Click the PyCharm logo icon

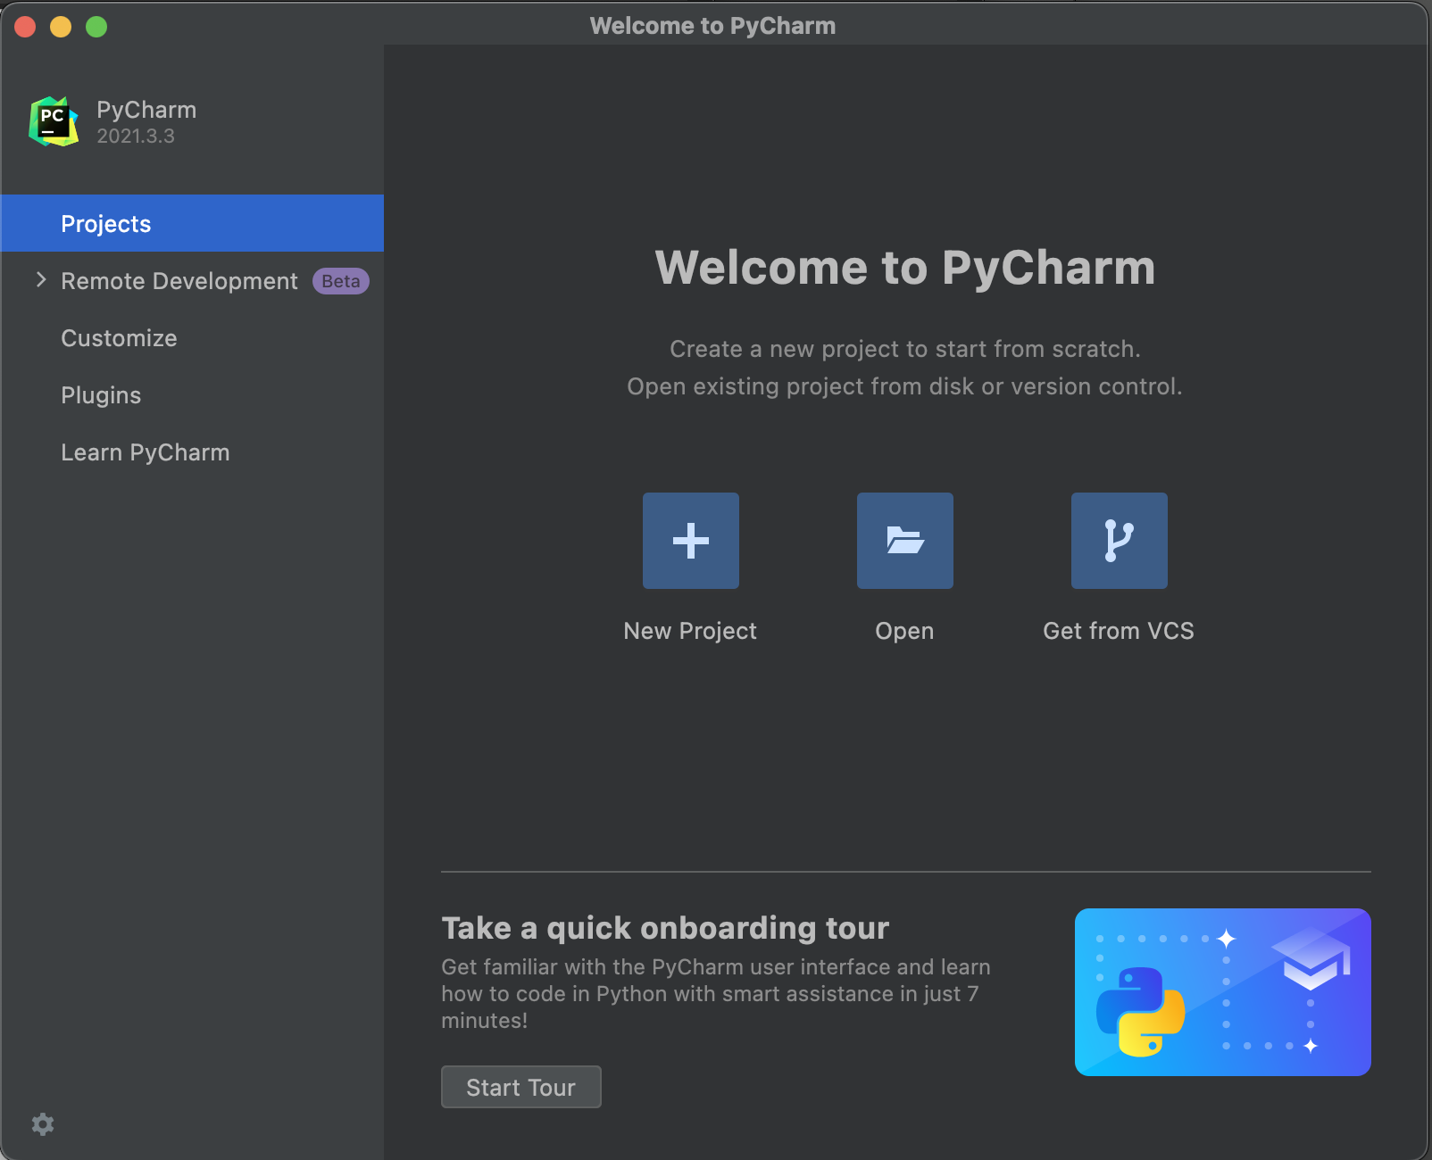[54, 121]
